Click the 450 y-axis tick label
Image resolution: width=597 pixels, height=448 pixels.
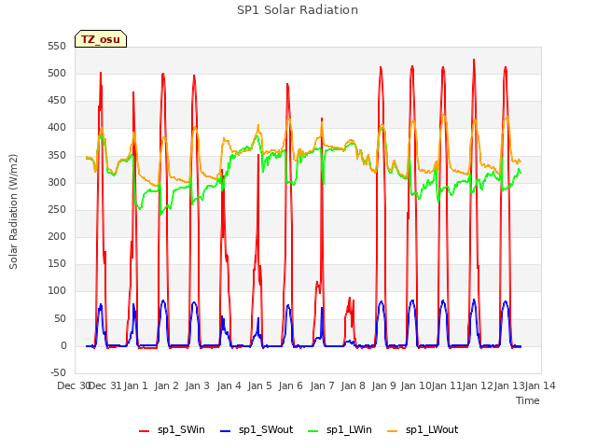point(57,101)
